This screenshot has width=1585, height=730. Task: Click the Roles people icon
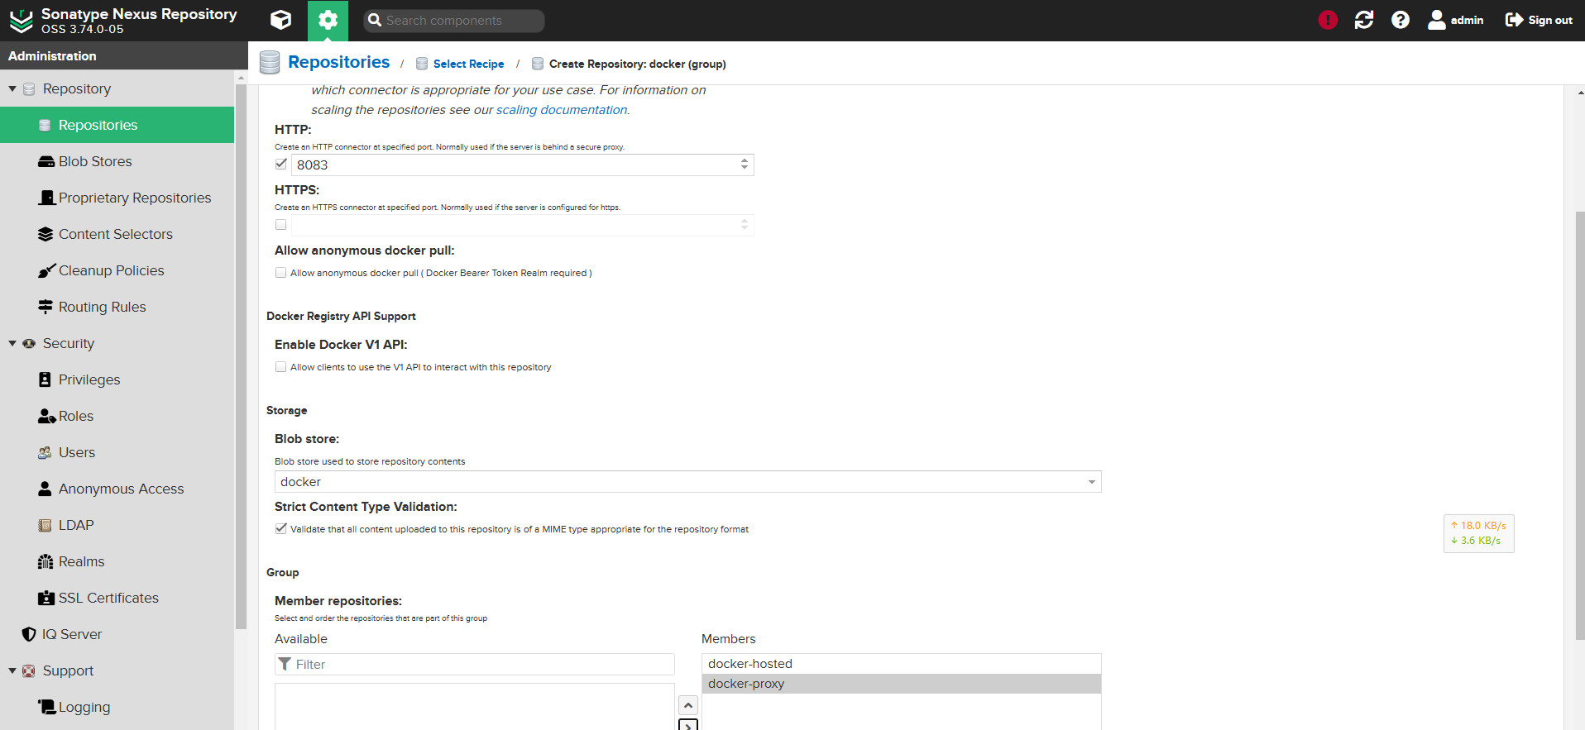coord(46,416)
